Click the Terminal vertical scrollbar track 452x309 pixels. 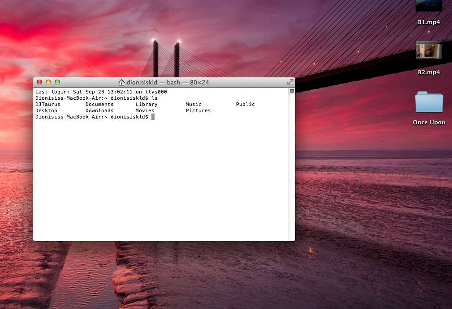coord(292,167)
